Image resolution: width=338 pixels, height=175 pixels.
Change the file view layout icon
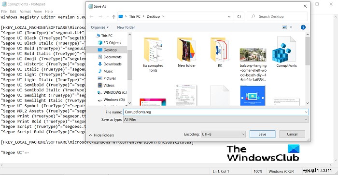285,27
